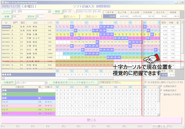185x129 pixels.
Task: Click the 14 o'clock header in staff grid
Action: pos(115,23)
